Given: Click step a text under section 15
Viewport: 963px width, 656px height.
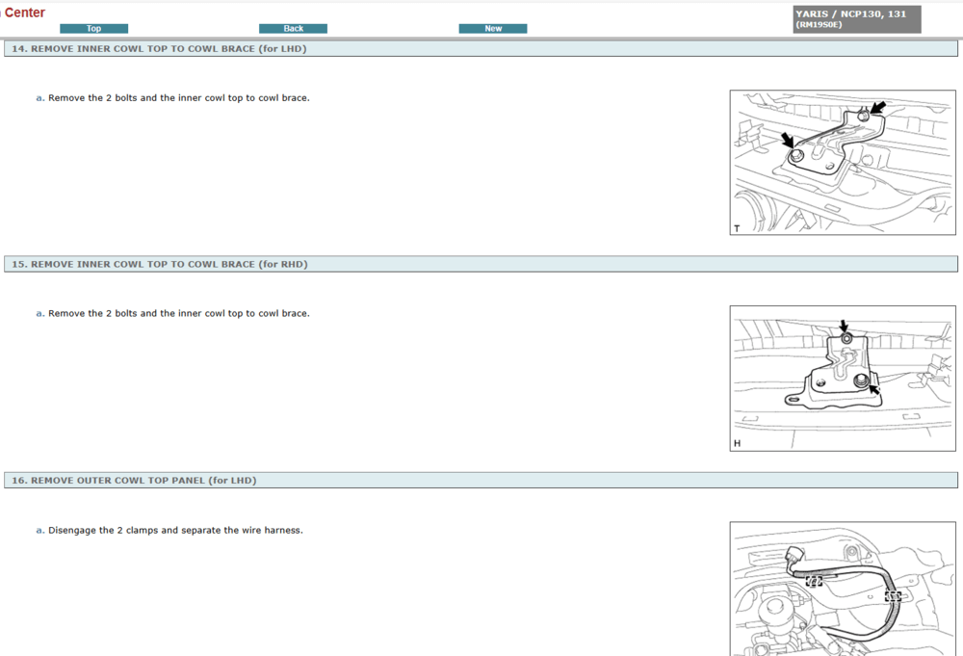Looking at the screenshot, I should (x=178, y=314).
